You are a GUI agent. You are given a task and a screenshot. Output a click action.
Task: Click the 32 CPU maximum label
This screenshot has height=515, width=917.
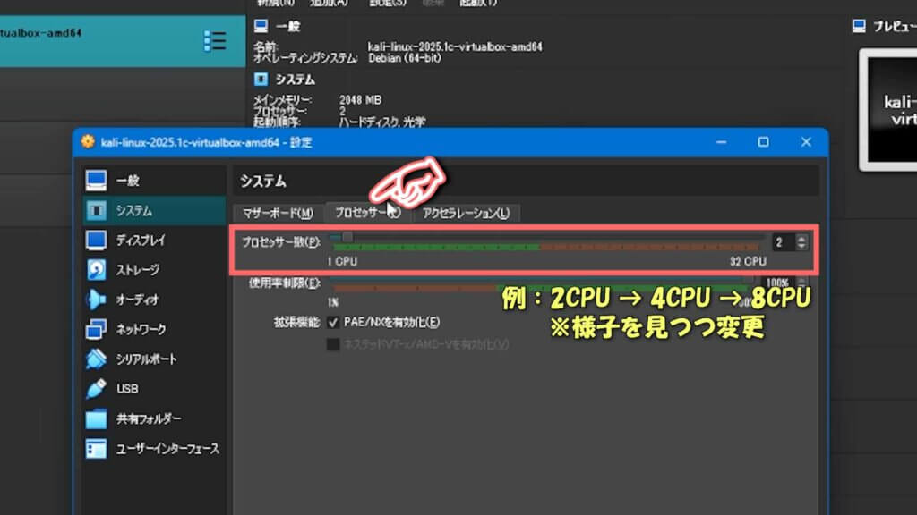pyautogui.click(x=748, y=261)
